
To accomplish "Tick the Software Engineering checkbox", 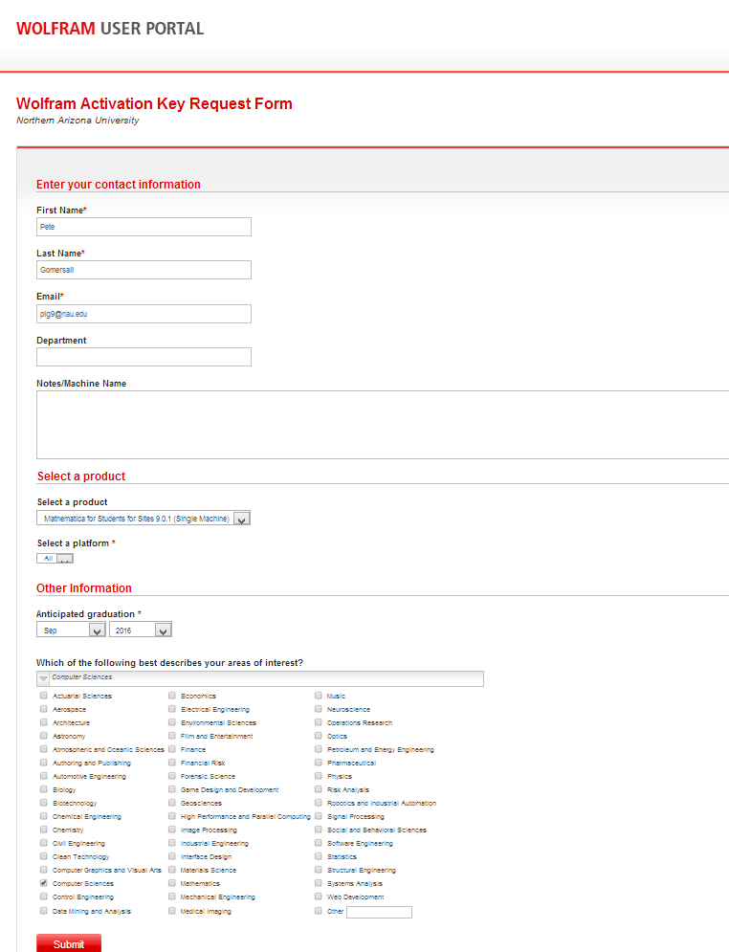I will click(318, 843).
